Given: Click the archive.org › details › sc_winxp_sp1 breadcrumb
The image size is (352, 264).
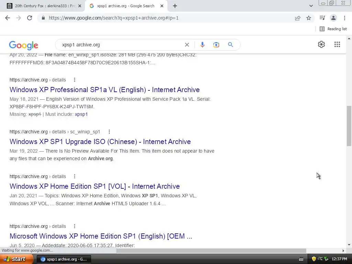Looking at the screenshot, I should tap(55, 132).
